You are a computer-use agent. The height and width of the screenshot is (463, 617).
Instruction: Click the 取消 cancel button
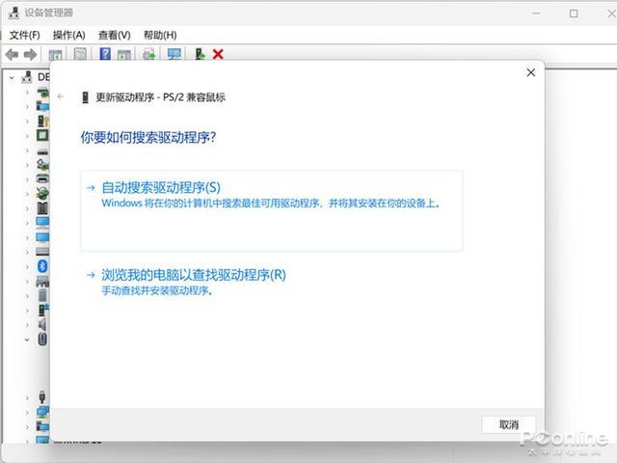click(x=509, y=424)
